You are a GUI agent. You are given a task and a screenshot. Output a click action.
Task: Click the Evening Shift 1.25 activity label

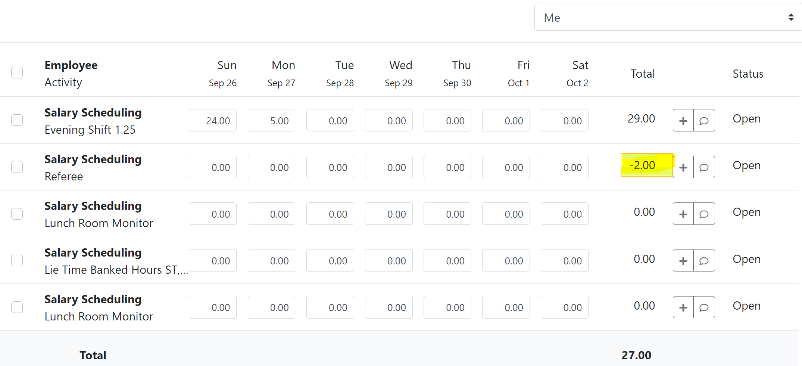click(x=90, y=130)
